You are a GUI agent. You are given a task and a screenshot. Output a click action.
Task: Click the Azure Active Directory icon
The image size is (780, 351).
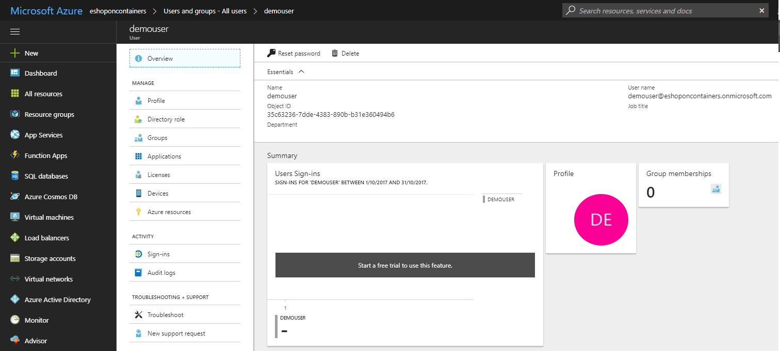[15, 300]
